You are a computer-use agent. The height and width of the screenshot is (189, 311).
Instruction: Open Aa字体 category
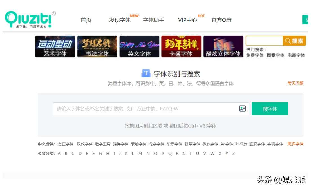(227, 144)
